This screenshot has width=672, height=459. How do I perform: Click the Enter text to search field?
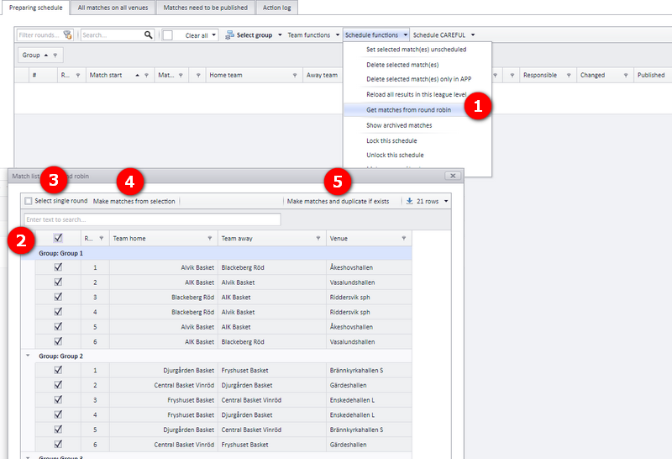click(x=152, y=219)
